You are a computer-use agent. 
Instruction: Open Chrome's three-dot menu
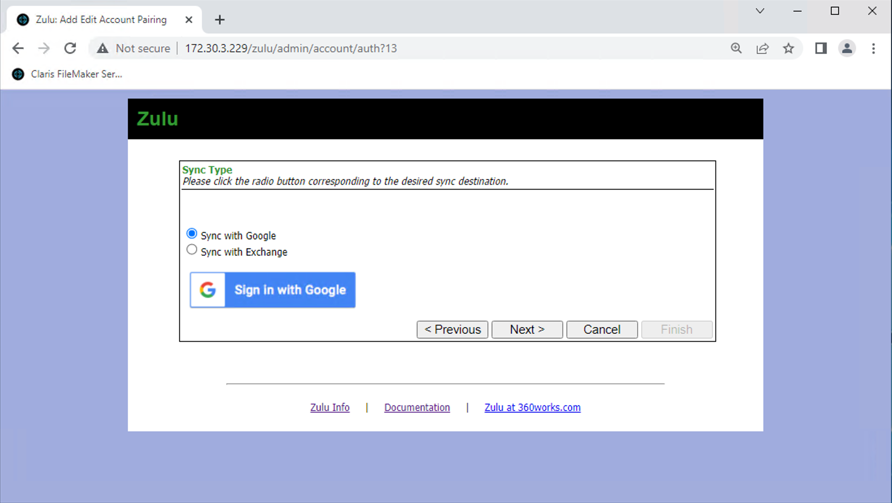coord(873,48)
